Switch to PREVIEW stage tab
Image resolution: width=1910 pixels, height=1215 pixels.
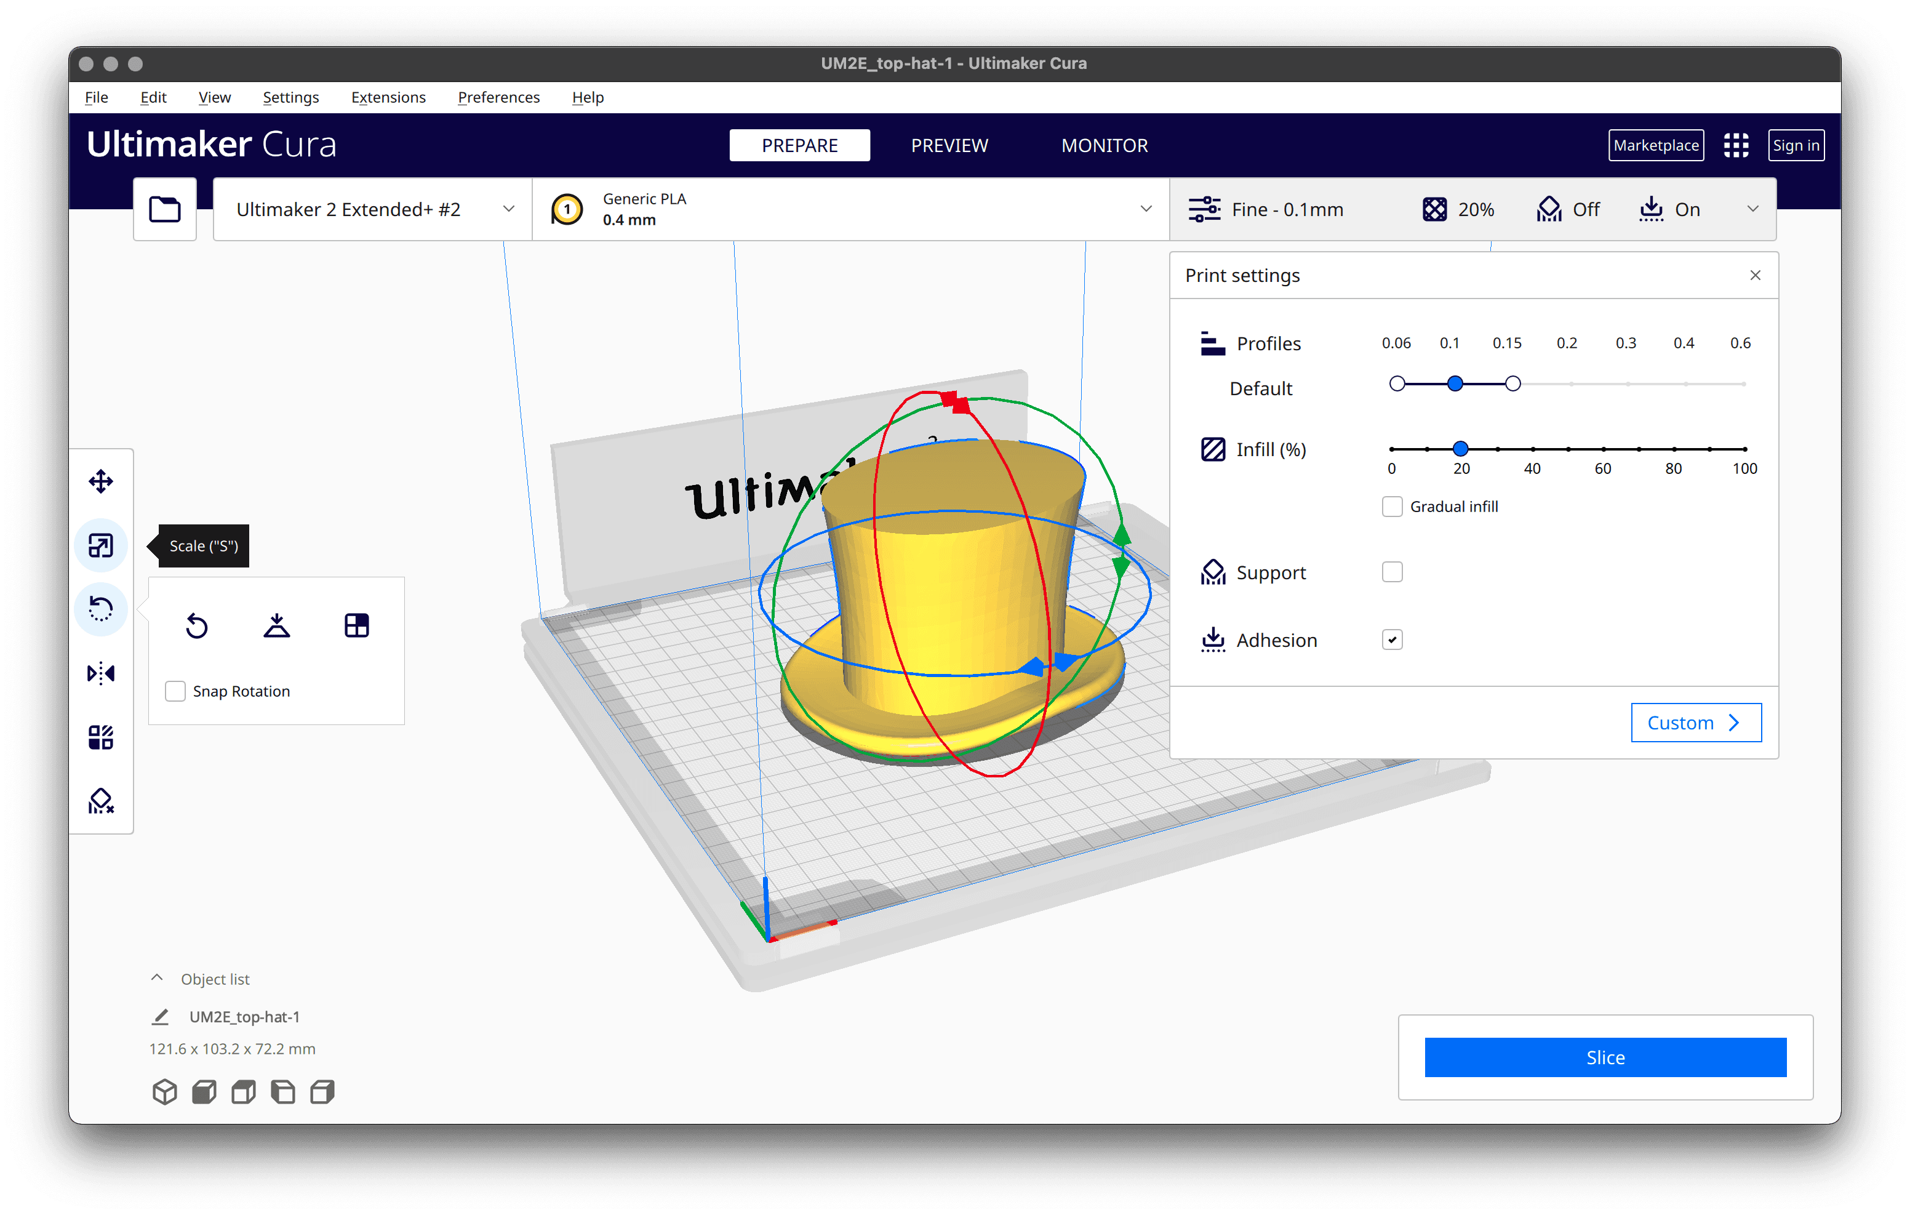(x=949, y=145)
